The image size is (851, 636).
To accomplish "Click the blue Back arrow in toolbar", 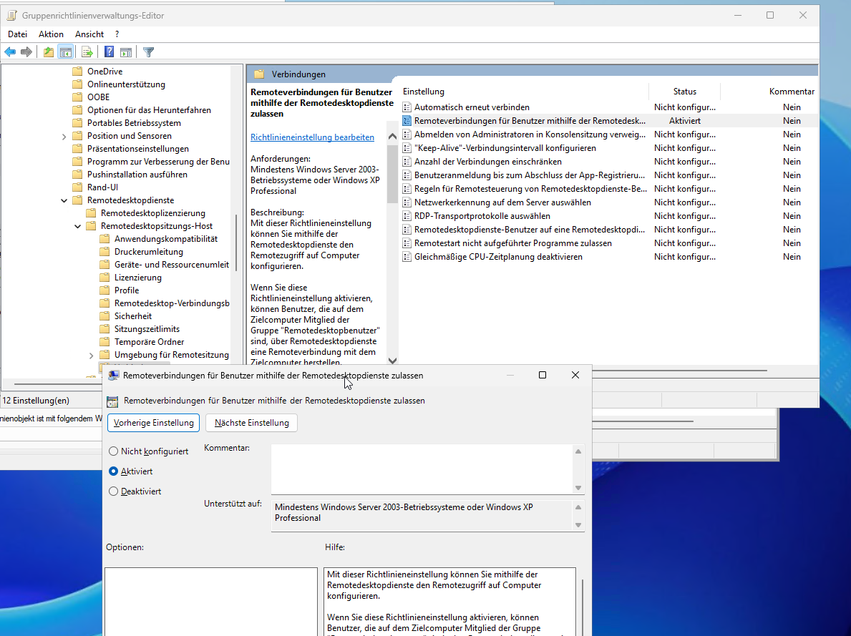I will pos(10,52).
